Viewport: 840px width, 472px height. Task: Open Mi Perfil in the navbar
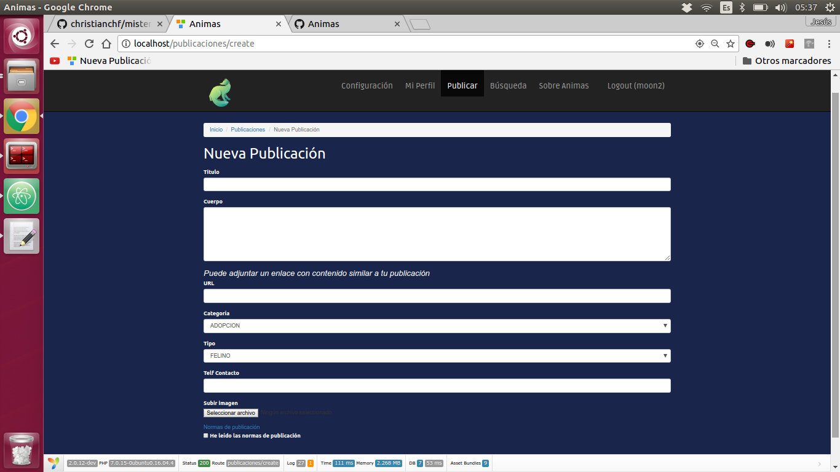pyautogui.click(x=420, y=85)
